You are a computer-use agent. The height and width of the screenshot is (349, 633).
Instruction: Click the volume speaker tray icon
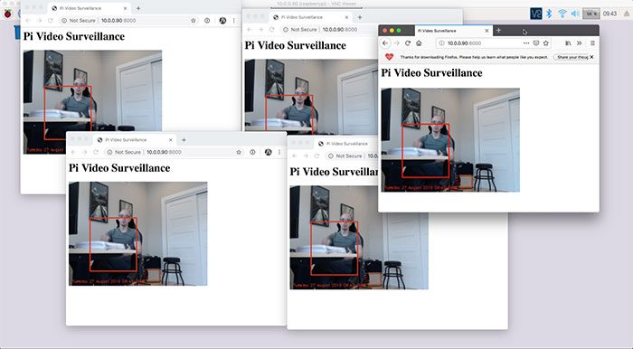point(575,14)
